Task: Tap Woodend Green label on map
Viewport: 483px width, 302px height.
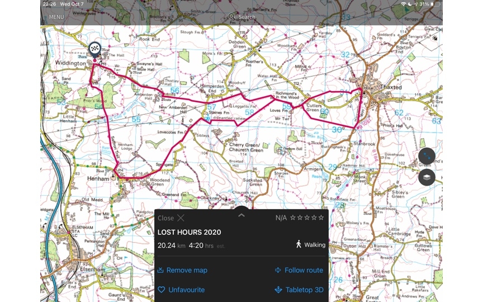Action: click(x=159, y=182)
